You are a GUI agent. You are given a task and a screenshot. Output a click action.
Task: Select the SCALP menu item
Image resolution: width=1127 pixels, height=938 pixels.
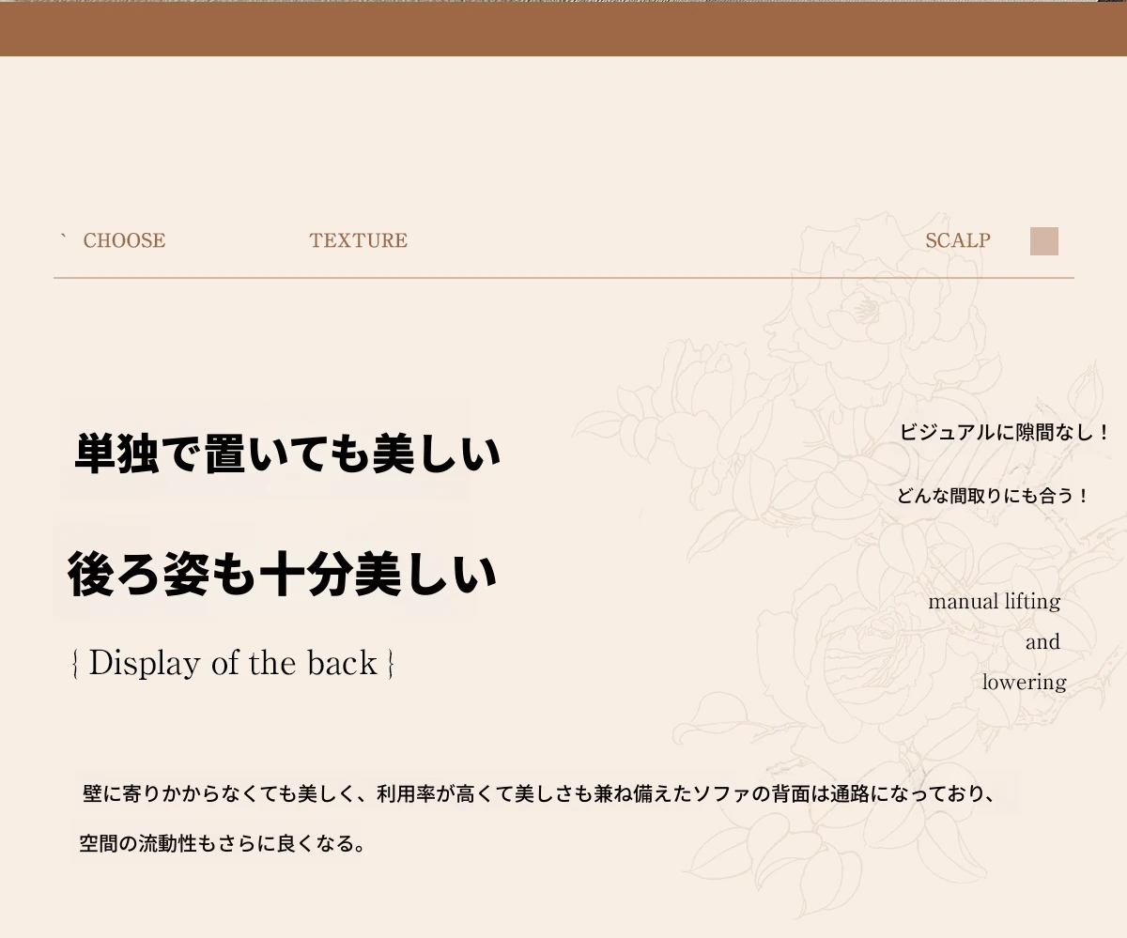coord(957,241)
